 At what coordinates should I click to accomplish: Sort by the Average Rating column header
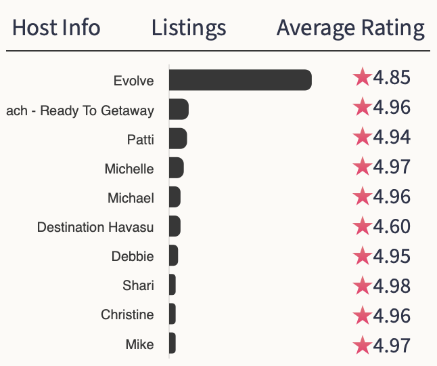pyautogui.click(x=350, y=28)
